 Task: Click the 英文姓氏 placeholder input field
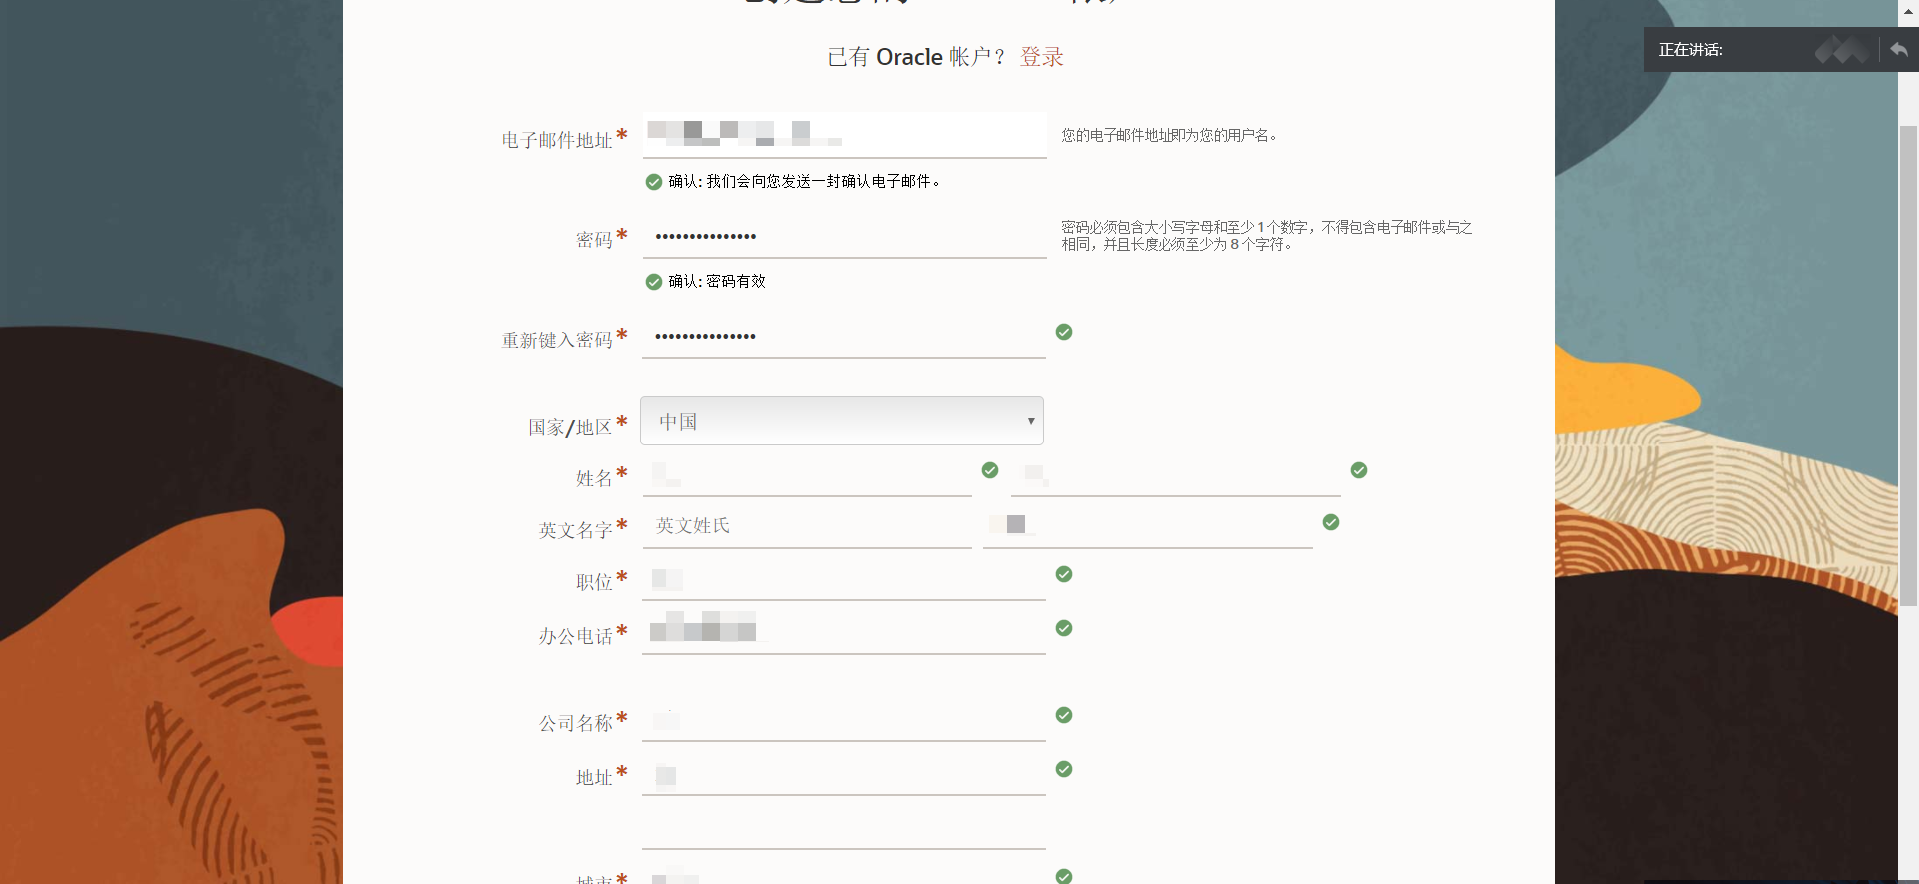click(808, 525)
